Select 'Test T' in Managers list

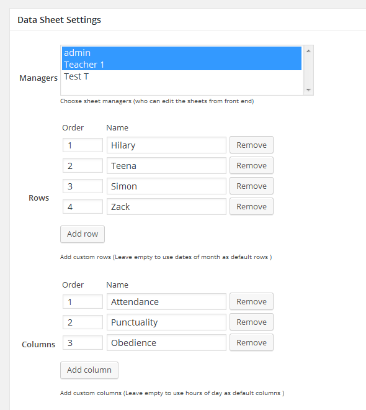[x=181, y=76]
